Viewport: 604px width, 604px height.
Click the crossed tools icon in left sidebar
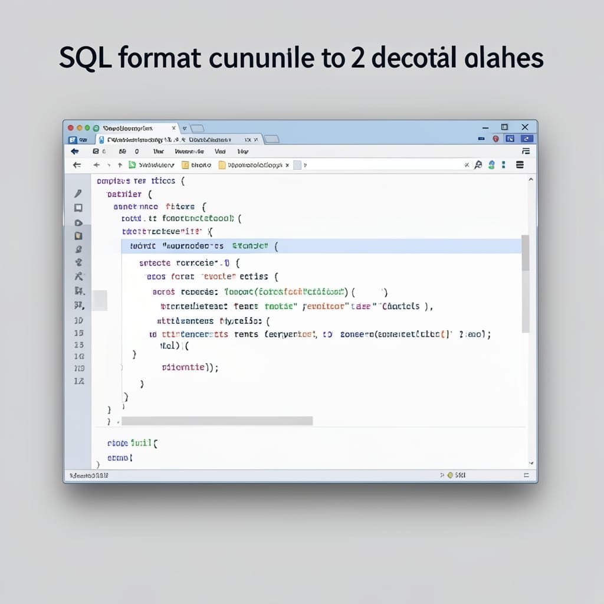pos(78,276)
